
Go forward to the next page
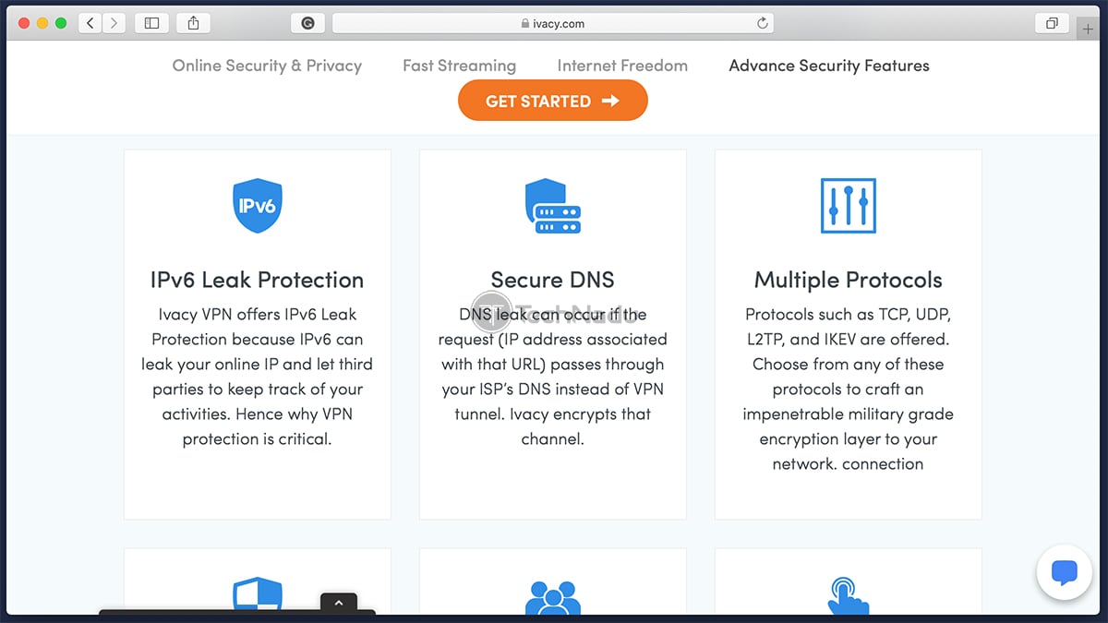[x=114, y=23]
